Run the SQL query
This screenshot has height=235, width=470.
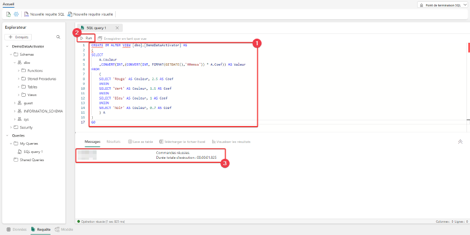86,38
